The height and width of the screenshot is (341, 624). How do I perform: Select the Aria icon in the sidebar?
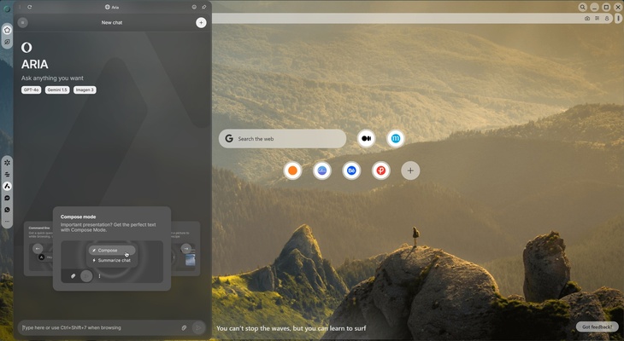7,186
